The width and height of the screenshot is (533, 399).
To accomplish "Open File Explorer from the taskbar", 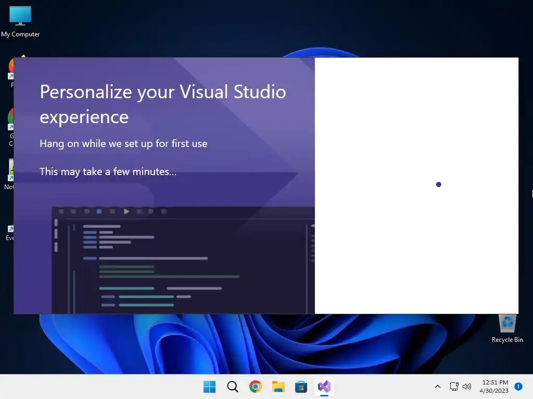I will coord(278,387).
